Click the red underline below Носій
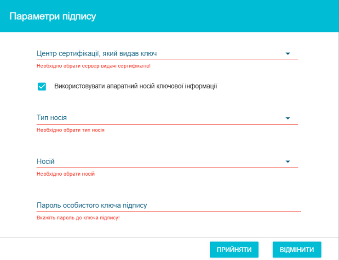 167,168
